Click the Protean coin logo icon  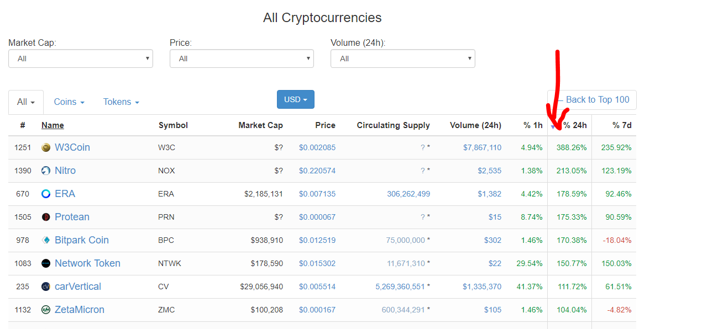pyautogui.click(x=46, y=217)
